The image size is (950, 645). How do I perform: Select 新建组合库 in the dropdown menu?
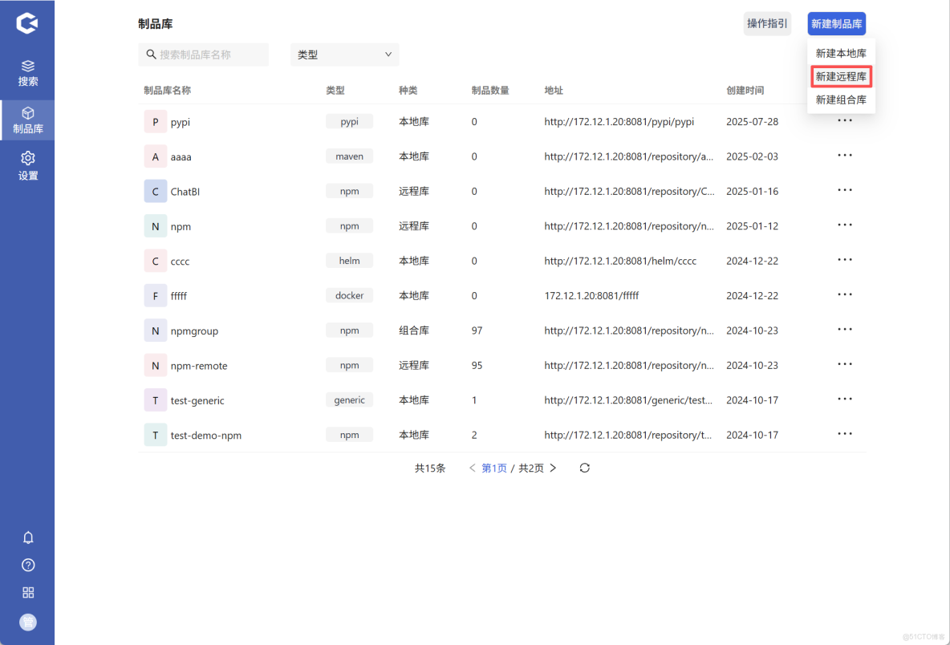(841, 99)
